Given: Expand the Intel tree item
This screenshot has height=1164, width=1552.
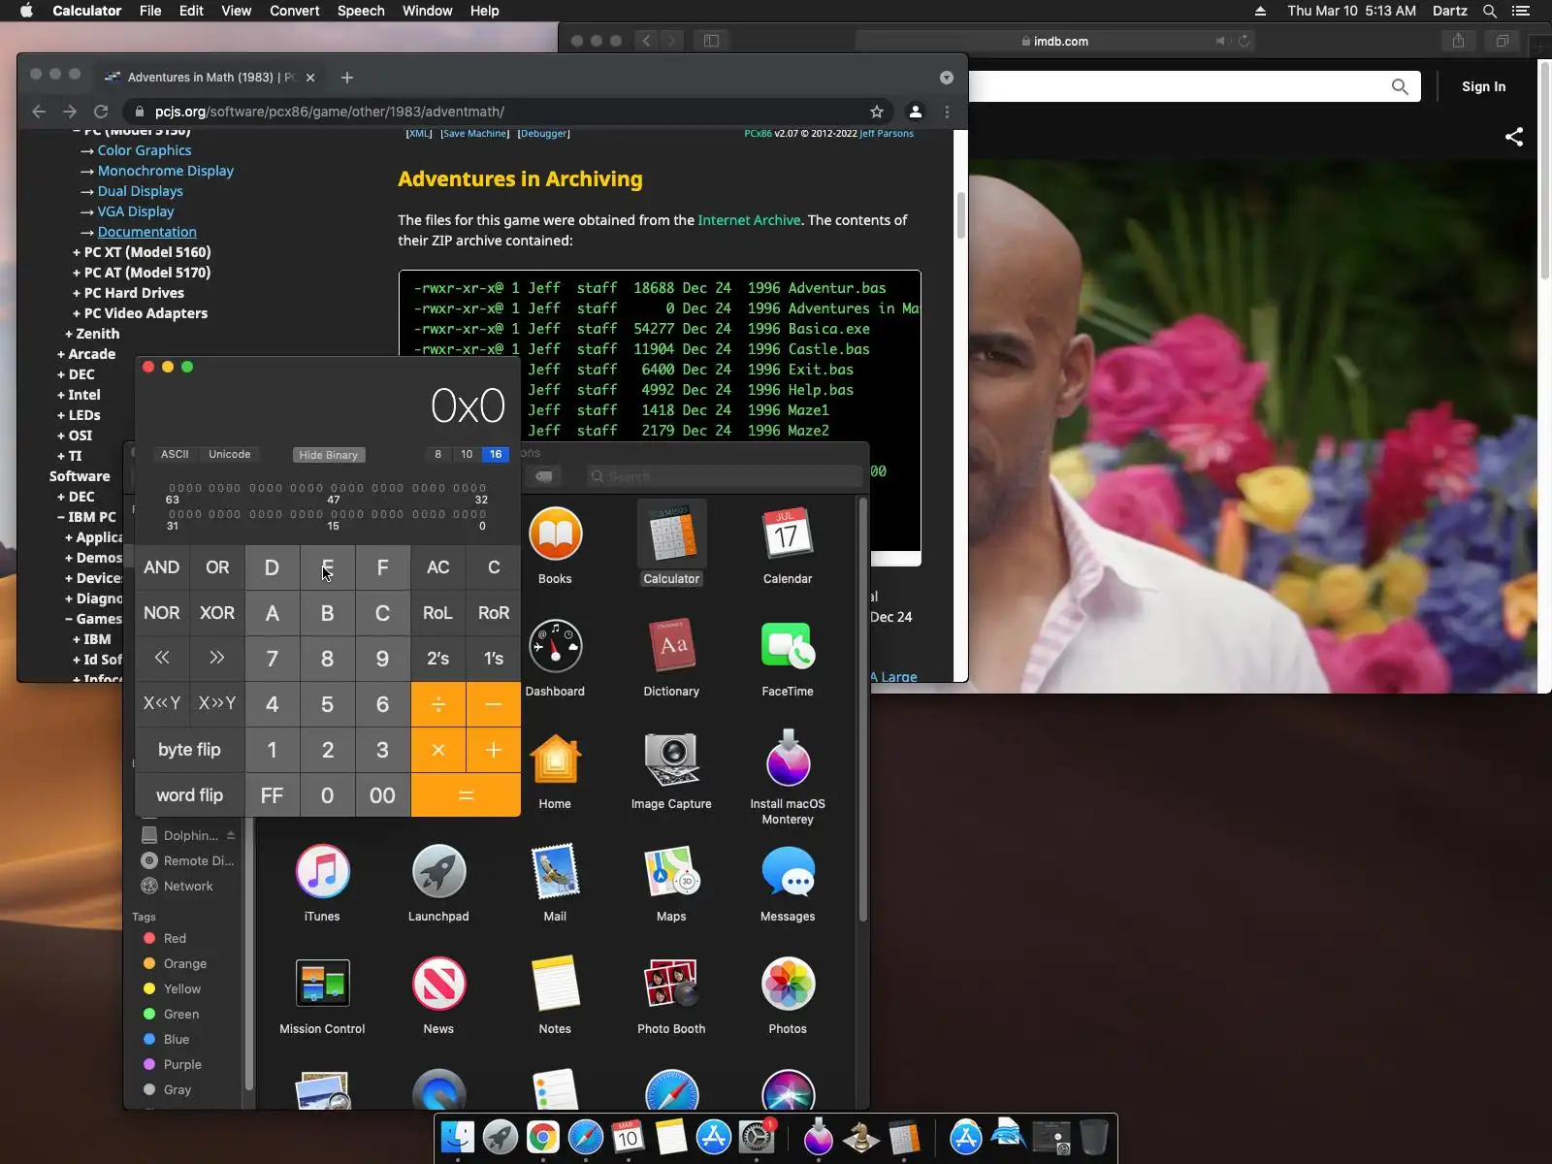Looking at the screenshot, I should coord(79,395).
